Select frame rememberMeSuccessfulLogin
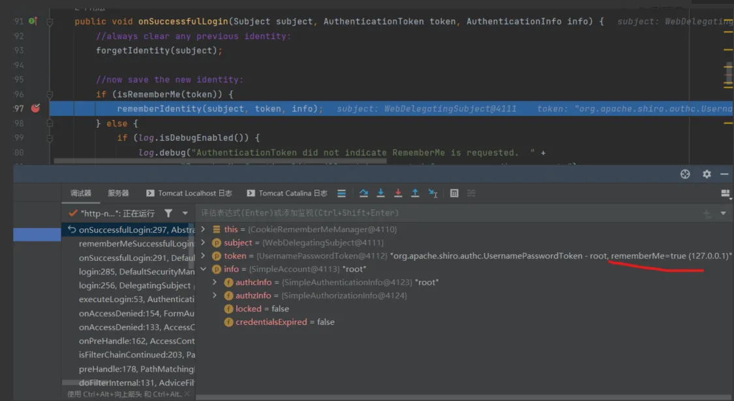This screenshot has height=401, width=734. tap(129, 243)
